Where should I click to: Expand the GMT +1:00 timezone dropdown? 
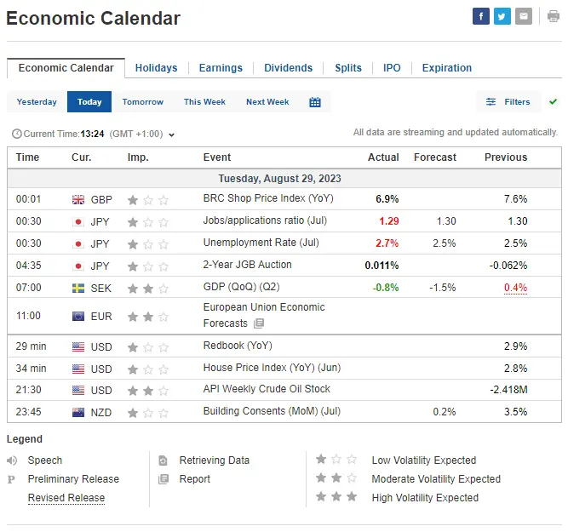[x=171, y=134]
